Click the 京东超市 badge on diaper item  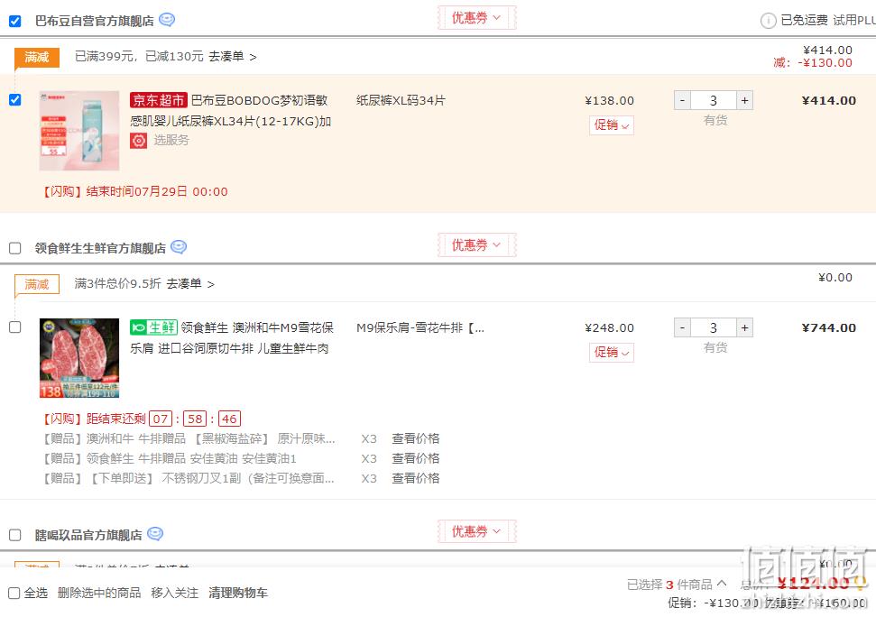159,100
